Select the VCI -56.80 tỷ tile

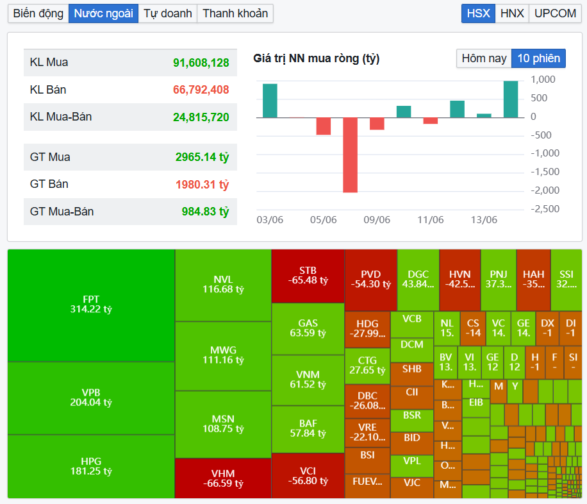tap(308, 476)
